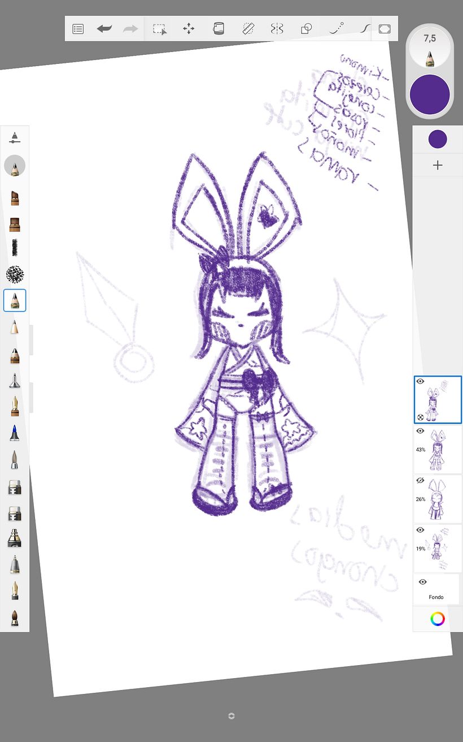
Task: Select the 19% layer thumbnail
Action: click(x=438, y=548)
